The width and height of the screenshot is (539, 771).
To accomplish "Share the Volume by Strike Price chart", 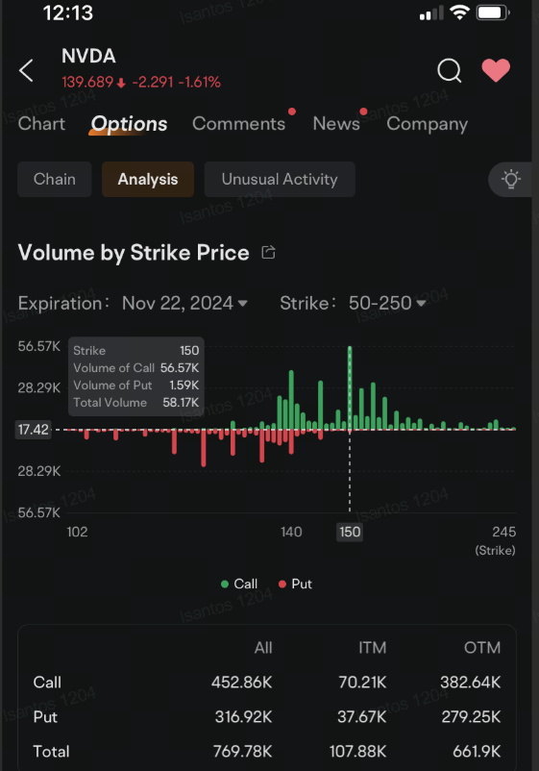I will [x=268, y=252].
